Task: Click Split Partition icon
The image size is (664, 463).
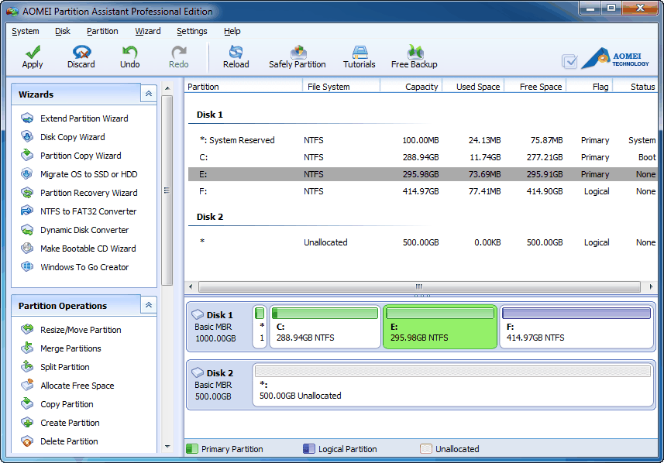Action: click(x=27, y=366)
